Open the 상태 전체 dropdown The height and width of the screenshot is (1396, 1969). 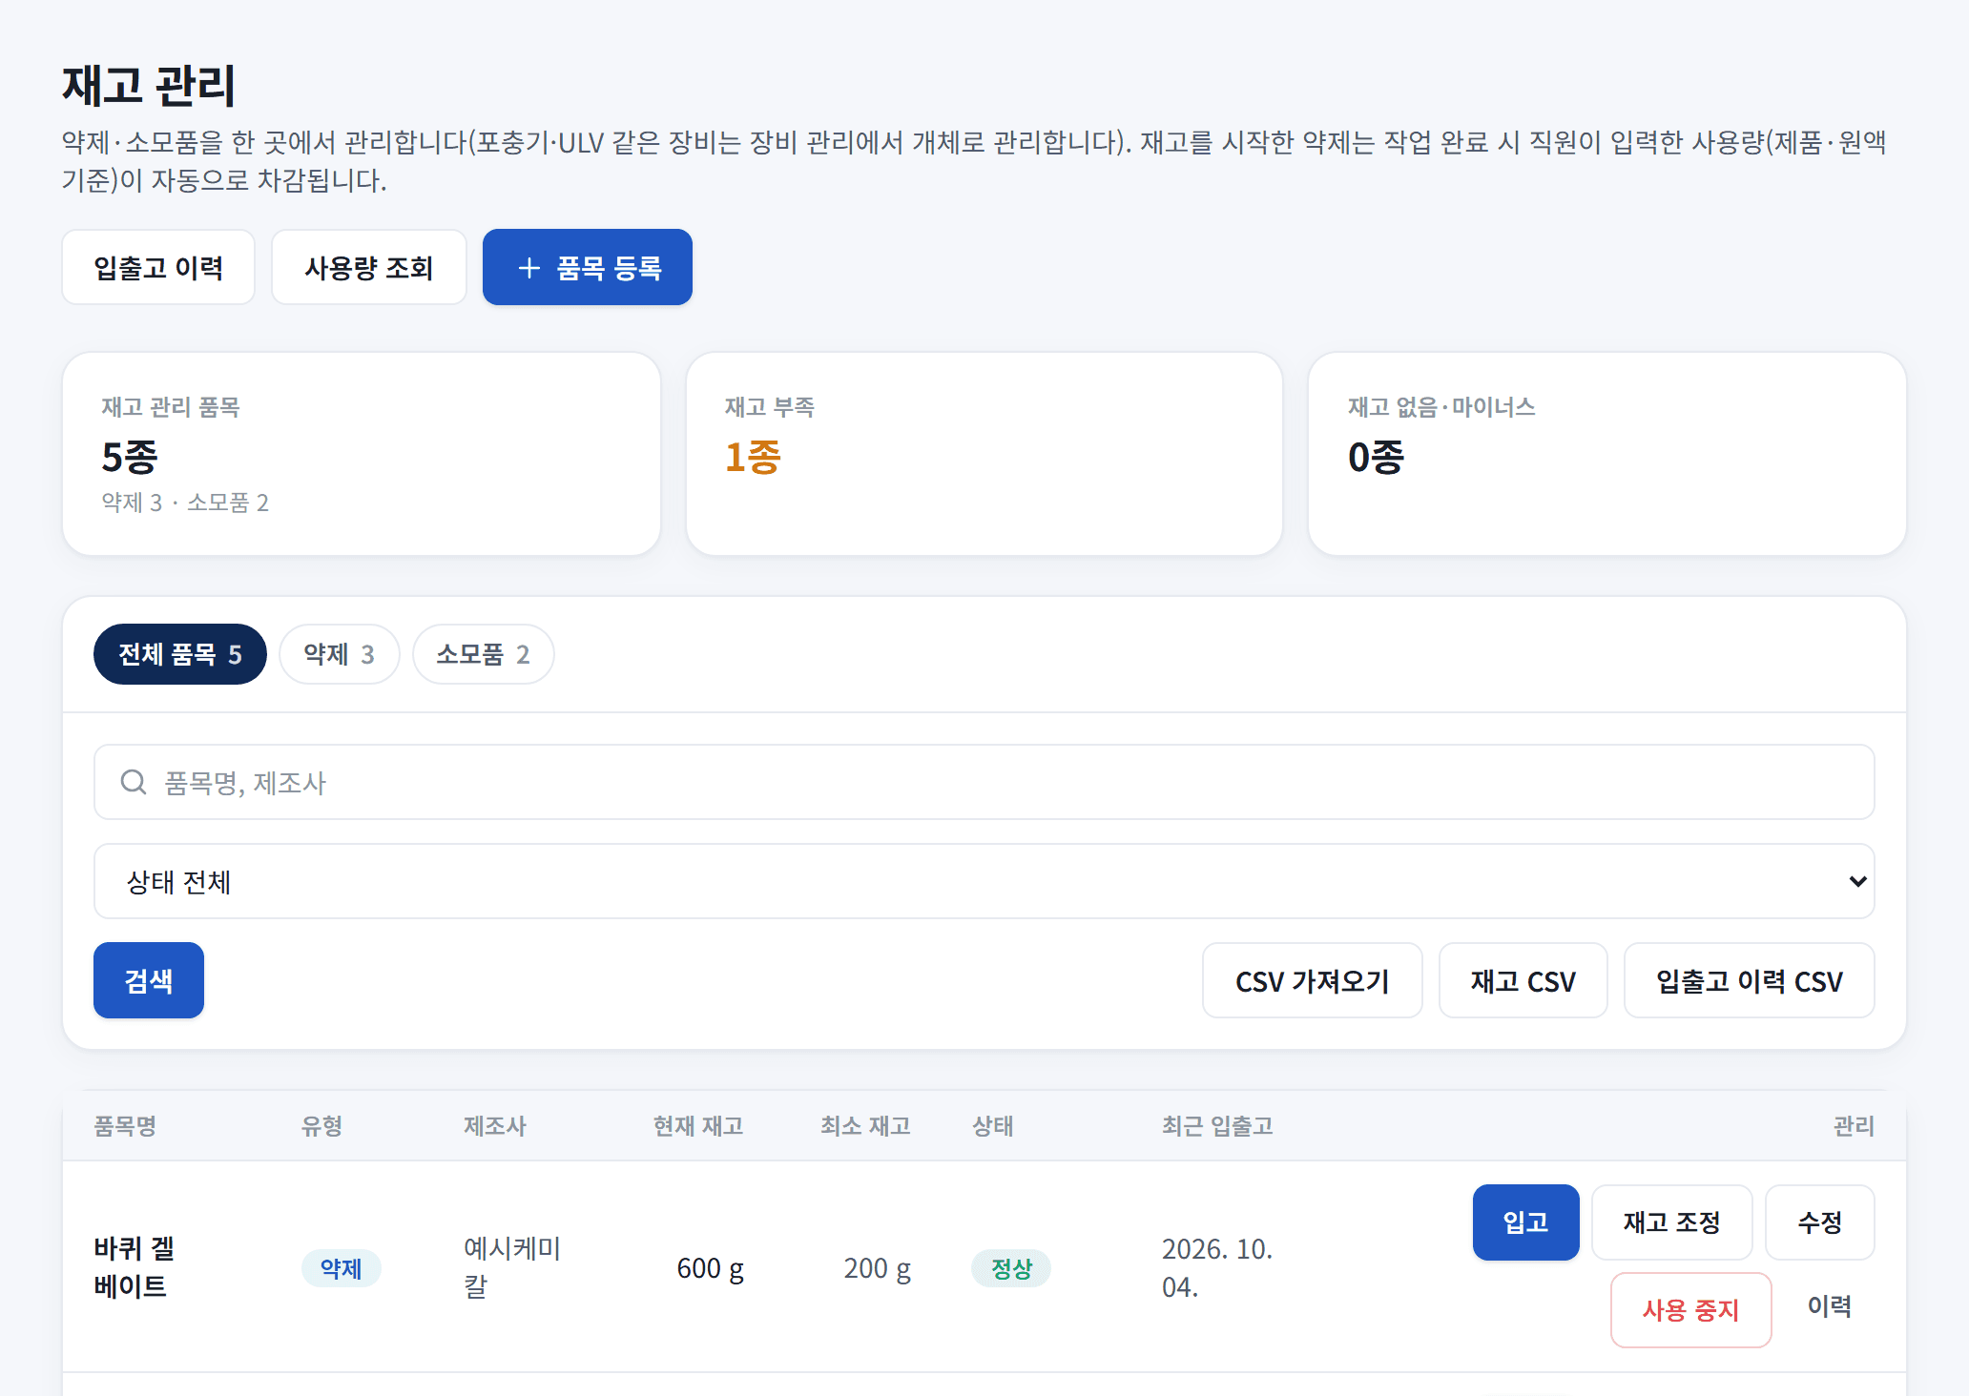point(984,881)
